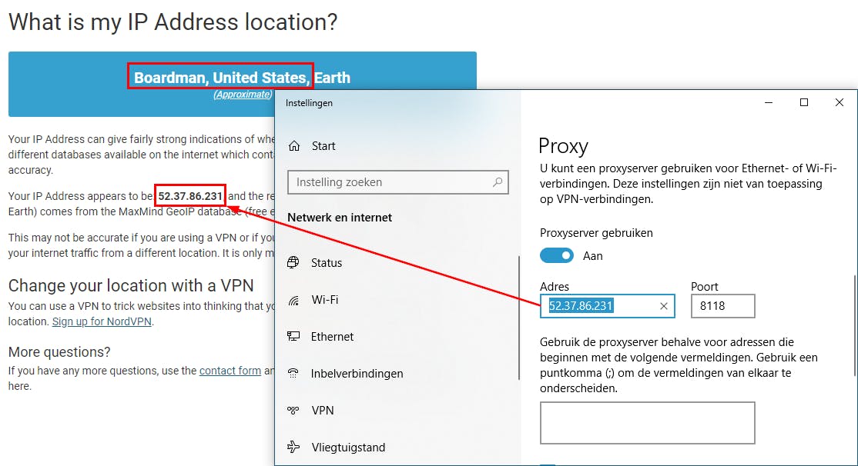The width and height of the screenshot is (858, 466).
Task: Click the (Approximate) link under location
Action: [x=243, y=95]
